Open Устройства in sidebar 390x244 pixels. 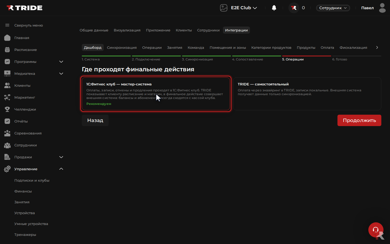25,213
